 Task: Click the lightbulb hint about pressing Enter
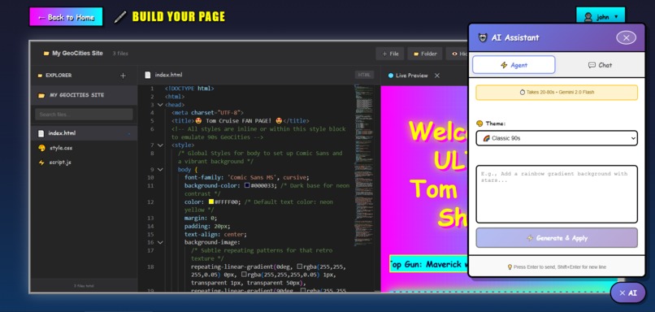coord(557,266)
